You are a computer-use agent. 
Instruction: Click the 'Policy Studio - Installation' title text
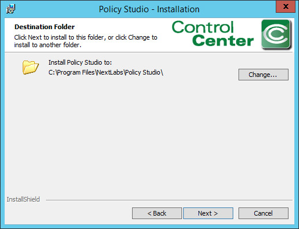pyautogui.click(x=149, y=9)
